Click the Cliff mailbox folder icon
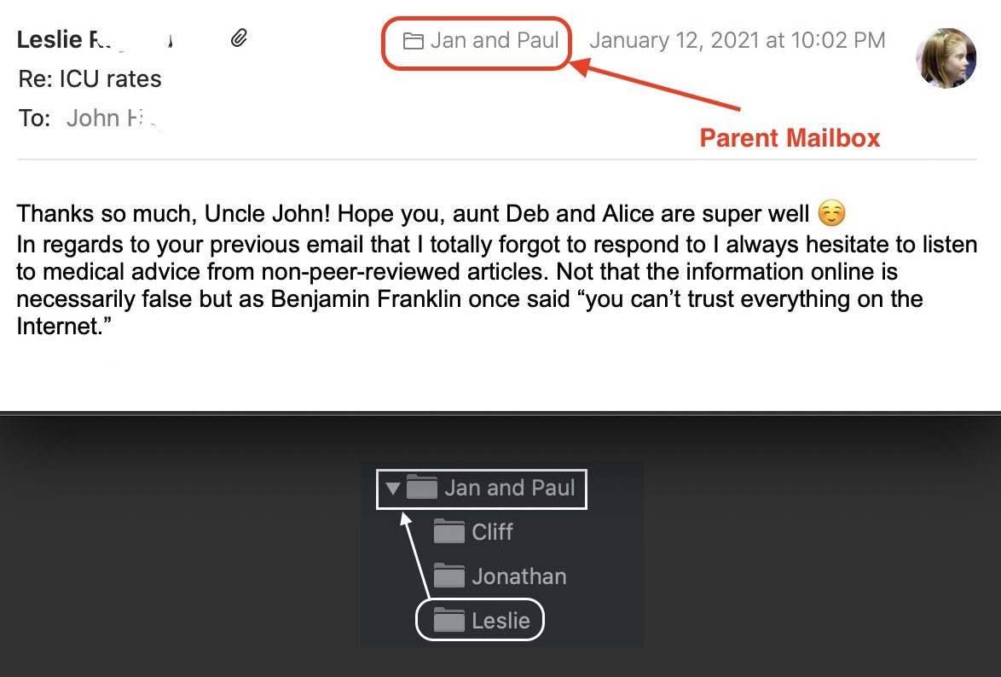 coord(449,532)
